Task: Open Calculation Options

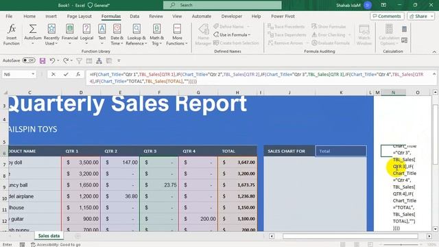Action: 389,34
